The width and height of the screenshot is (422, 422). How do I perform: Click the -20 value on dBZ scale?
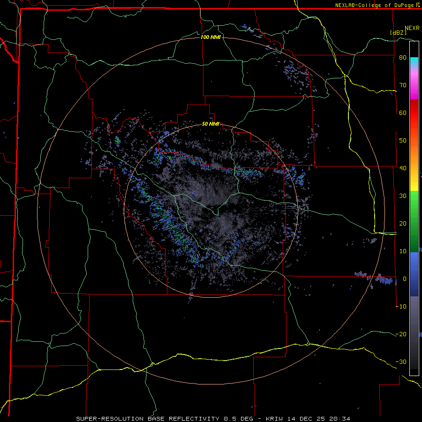(x=401, y=334)
